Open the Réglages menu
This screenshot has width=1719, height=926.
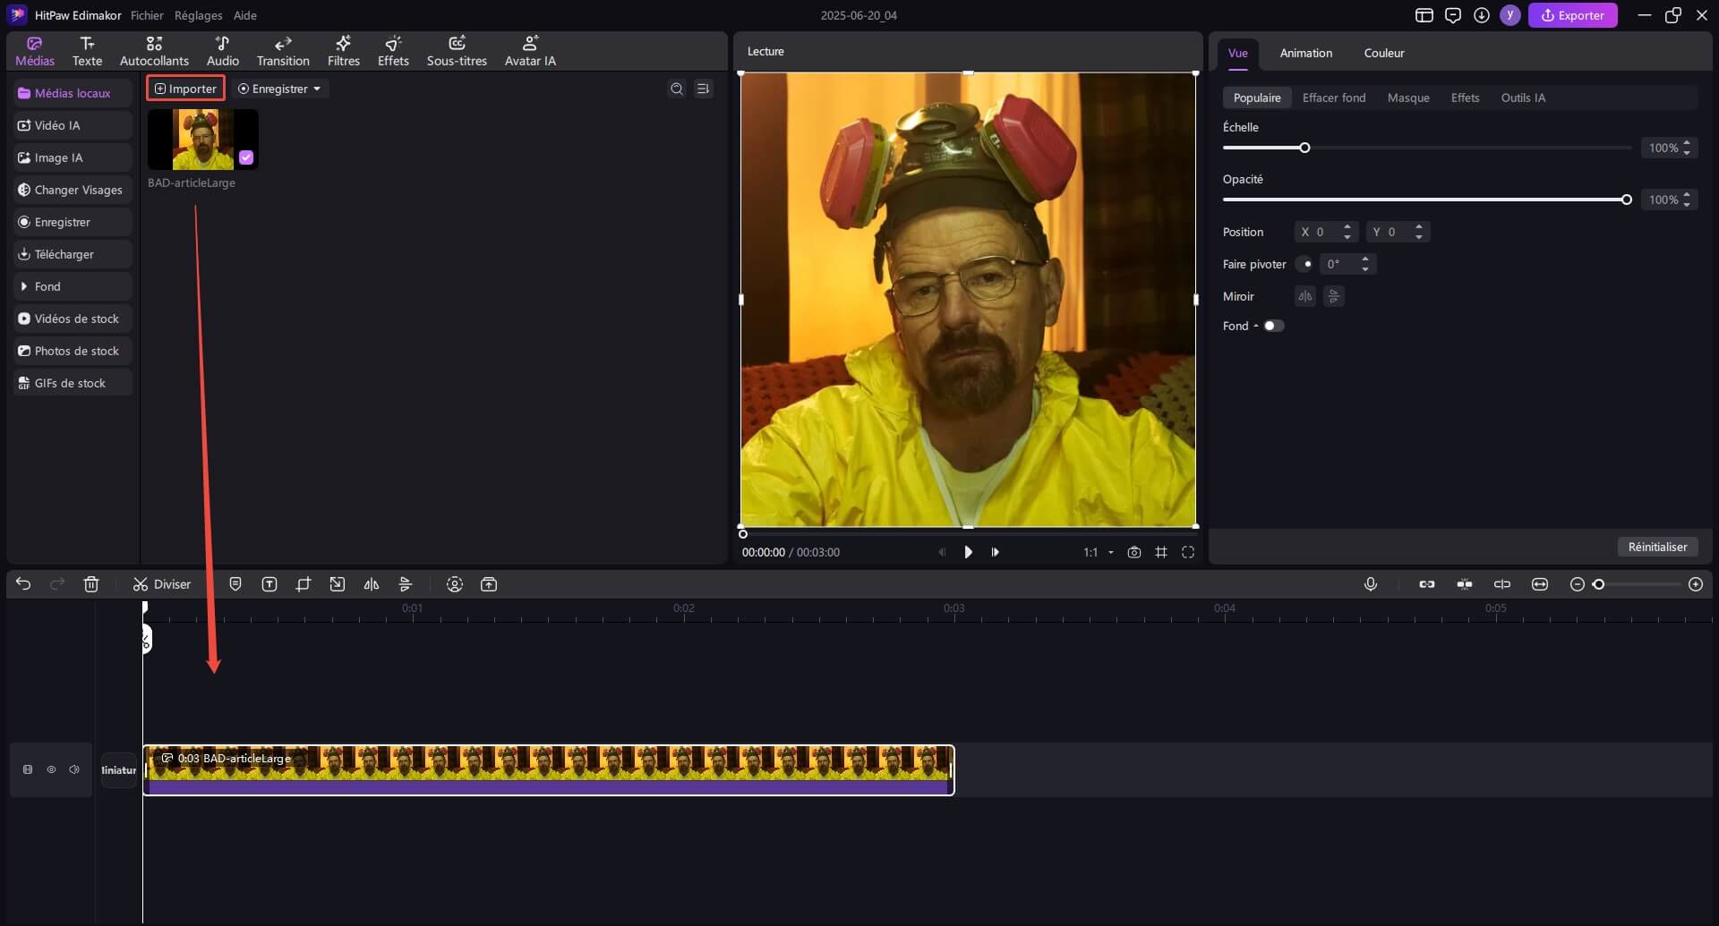(x=198, y=15)
